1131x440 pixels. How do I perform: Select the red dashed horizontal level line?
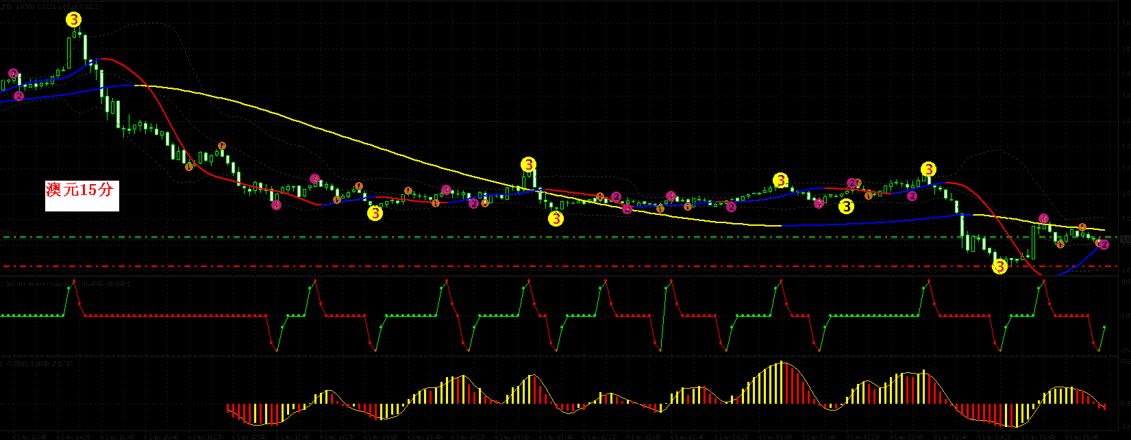(560, 266)
